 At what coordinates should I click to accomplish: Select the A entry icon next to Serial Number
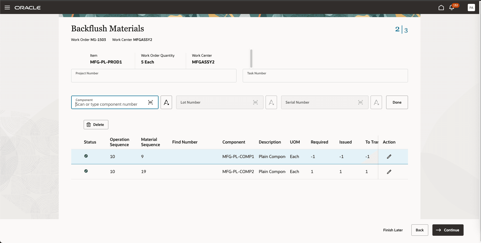pos(376,102)
